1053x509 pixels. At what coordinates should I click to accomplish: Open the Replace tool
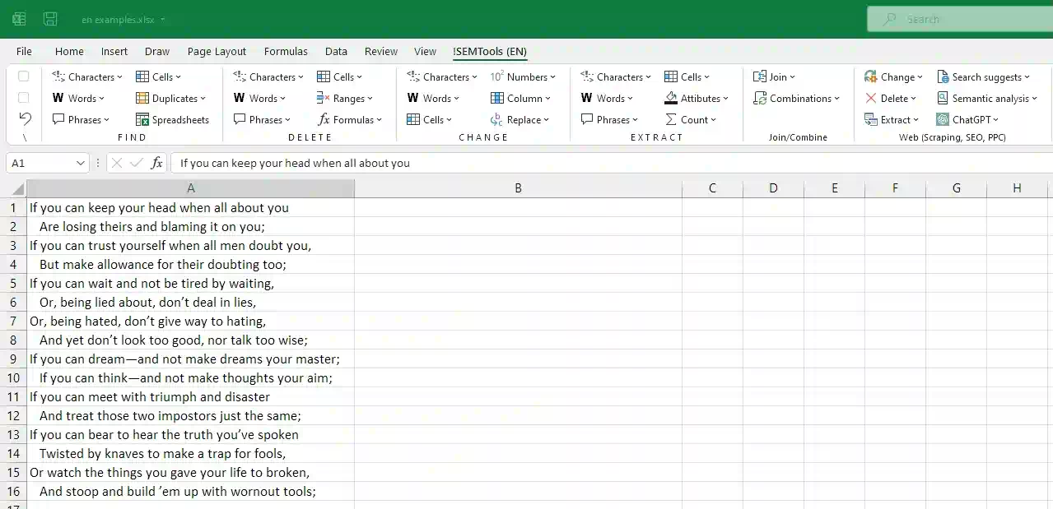click(521, 119)
